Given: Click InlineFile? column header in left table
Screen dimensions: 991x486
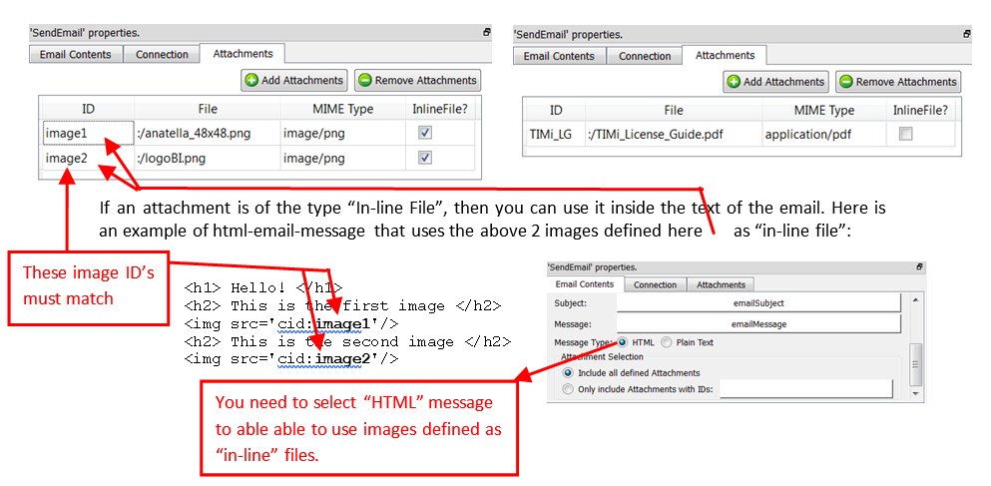Looking at the screenshot, I should (x=439, y=110).
